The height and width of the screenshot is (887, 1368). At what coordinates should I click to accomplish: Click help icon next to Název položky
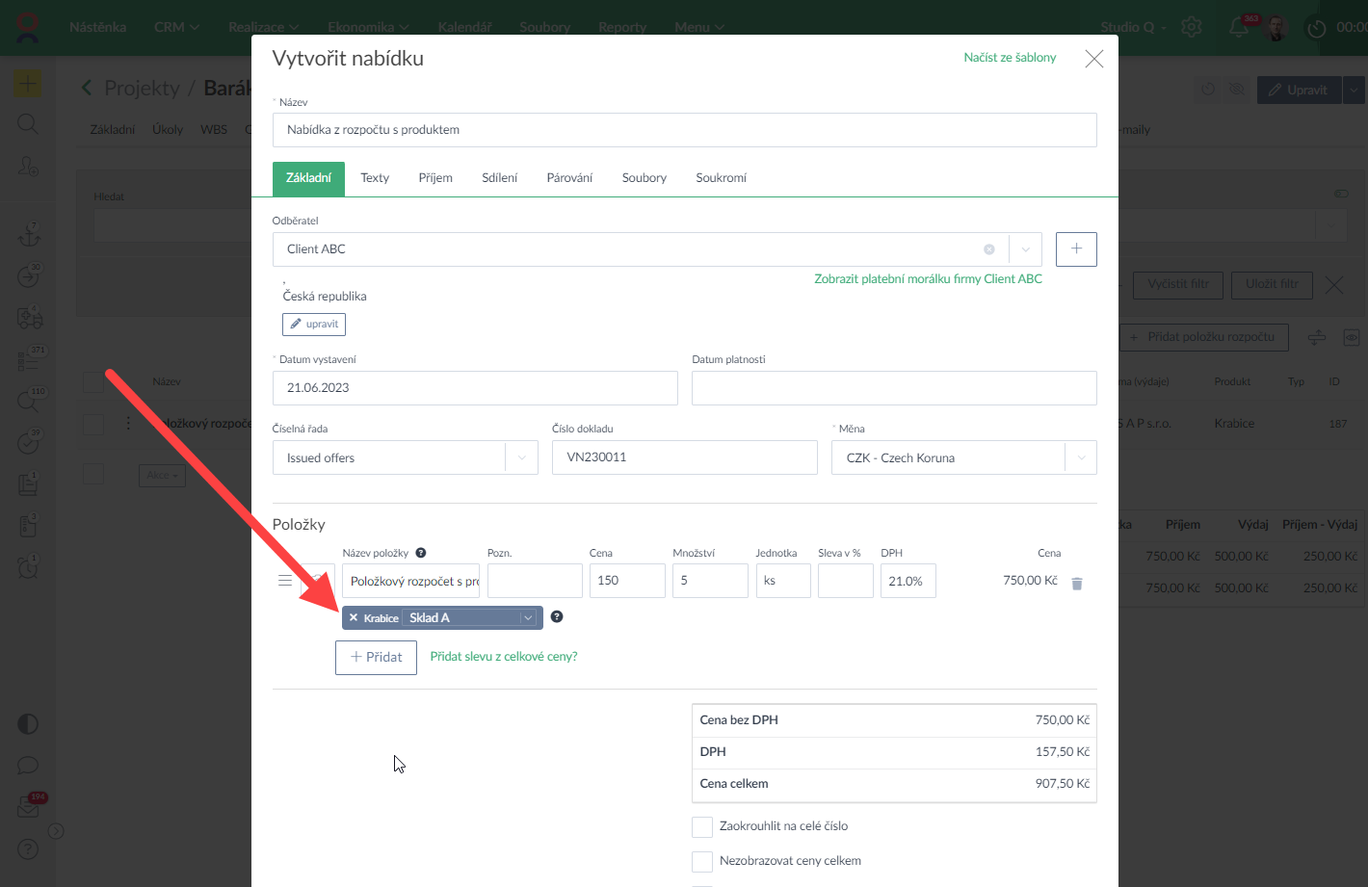tap(421, 553)
